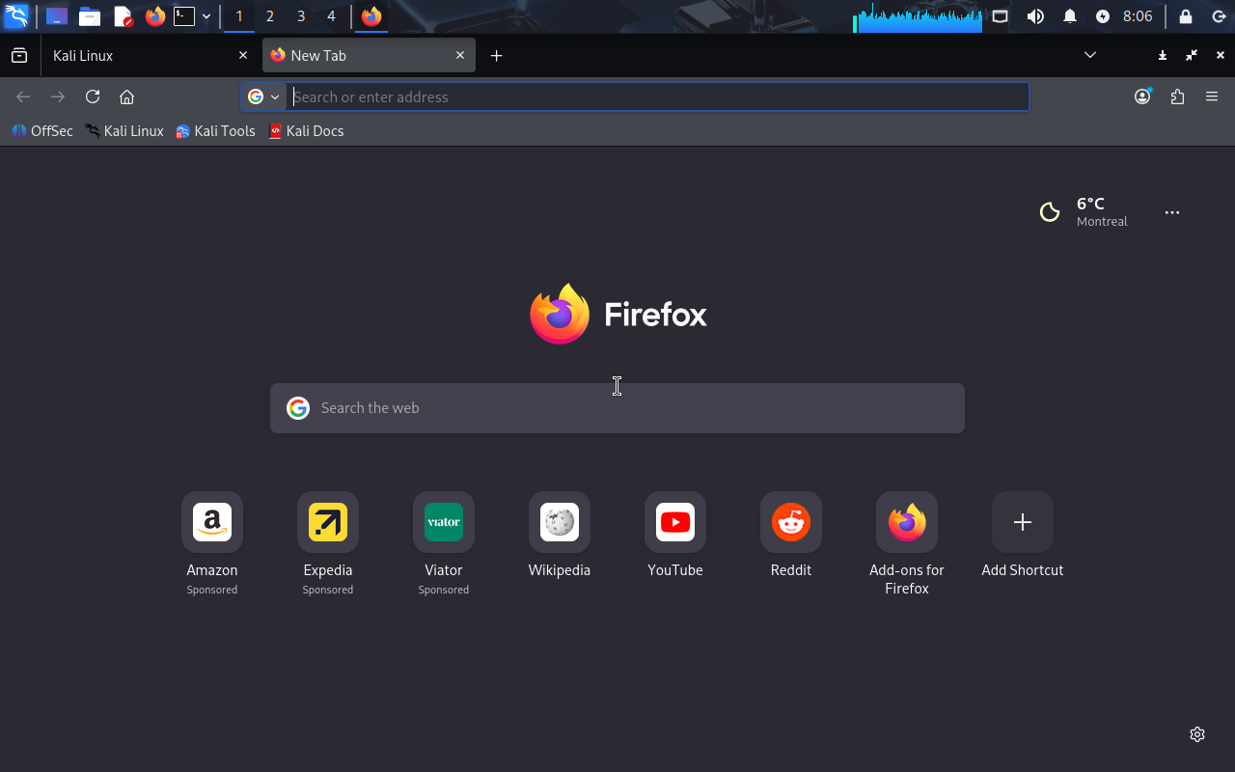Open the system volume control
1235x772 pixels.
[1035, 16]
